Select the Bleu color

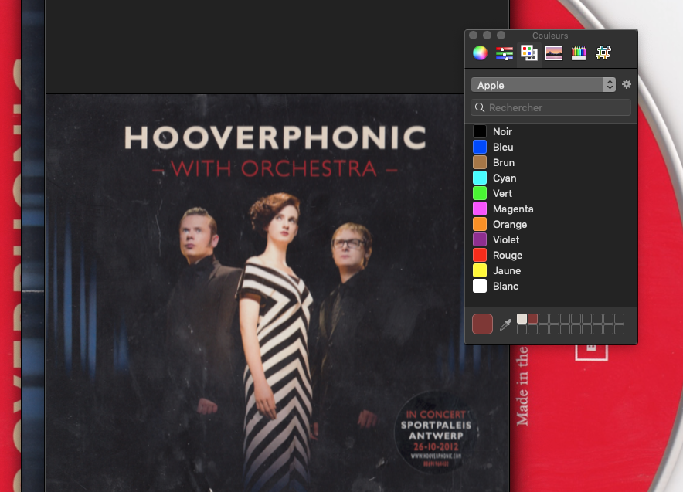coord(551,148)
